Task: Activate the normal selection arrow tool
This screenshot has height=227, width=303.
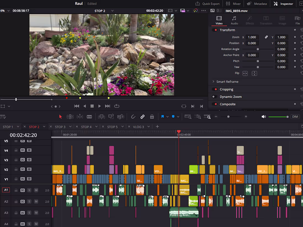Action: point(60,116)
